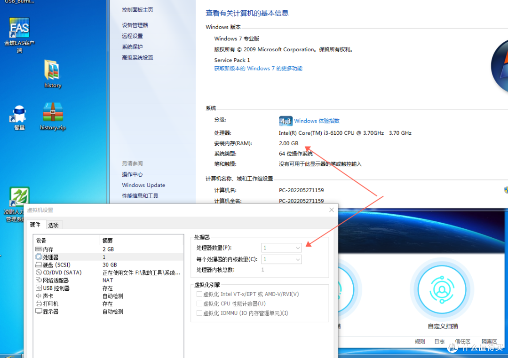Select the 内存 device icon
508x358 pixels.
[39, 249]
